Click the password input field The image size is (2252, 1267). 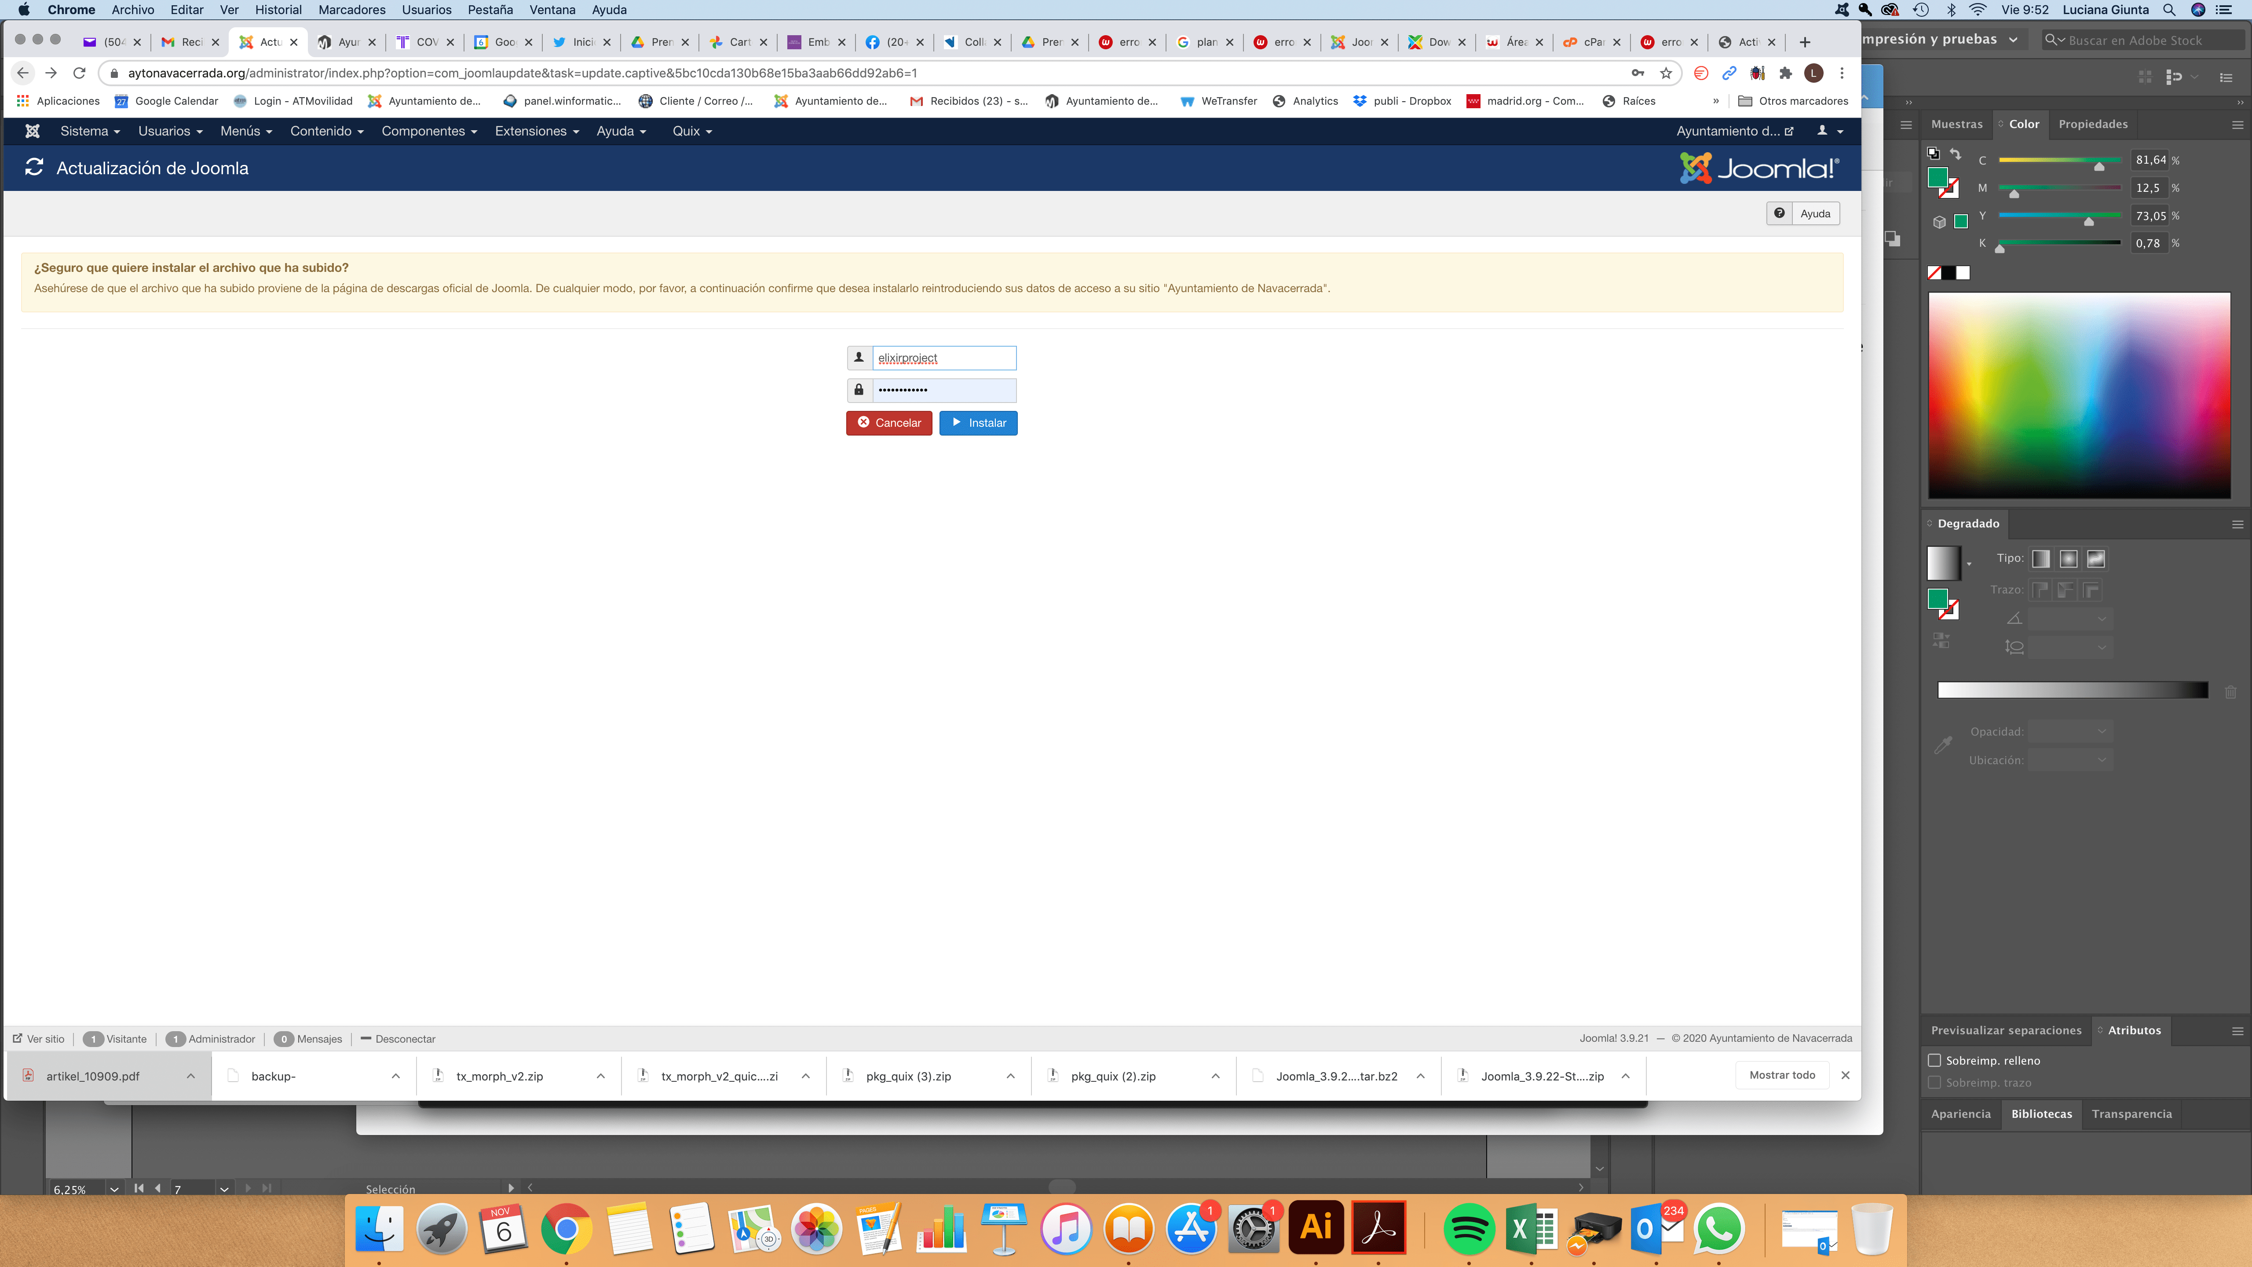tap(944, 390)
